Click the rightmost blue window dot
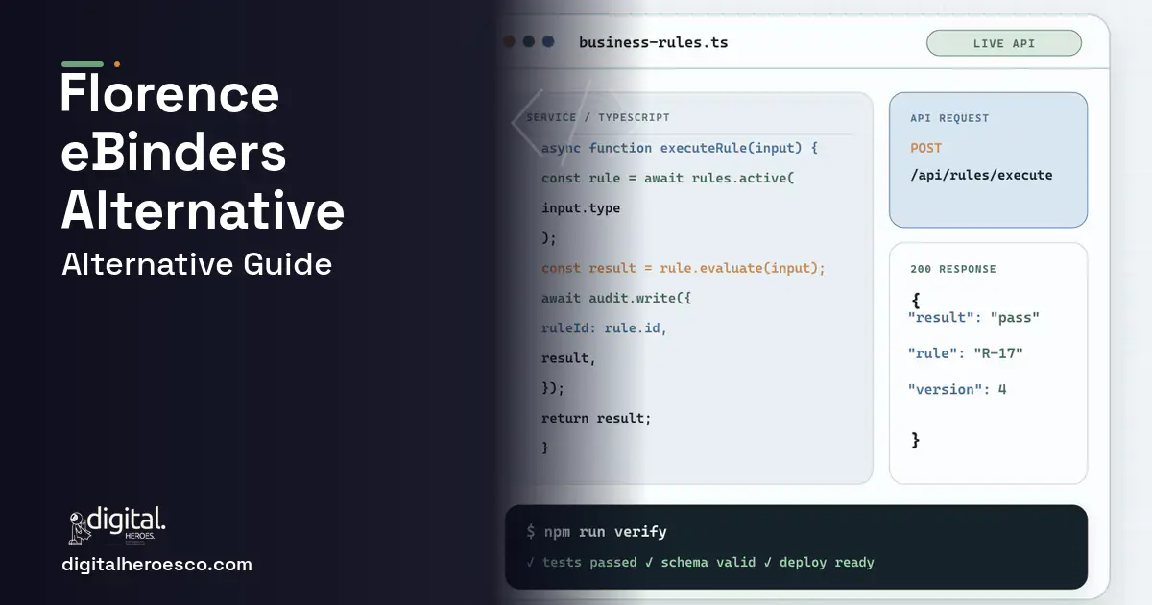Image resolution: width=1152 pixels, height=605 pixels. pyautogui.click(x=548, y=42)
